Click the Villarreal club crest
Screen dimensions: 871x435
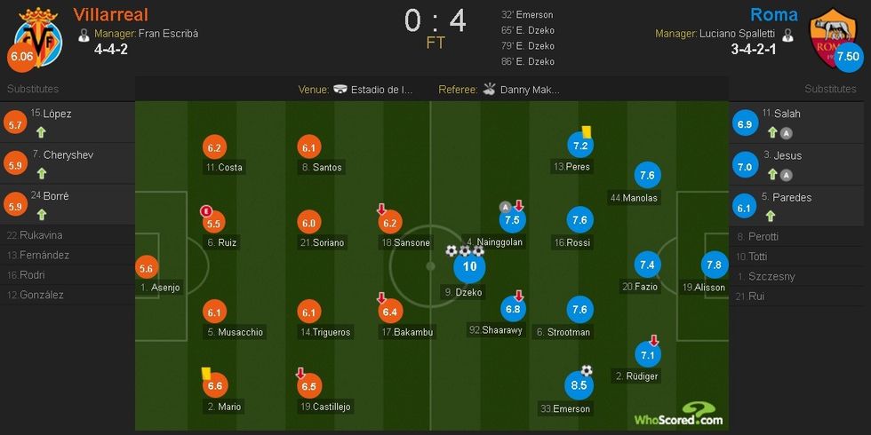pyautogui.click(x=38, y=31)
